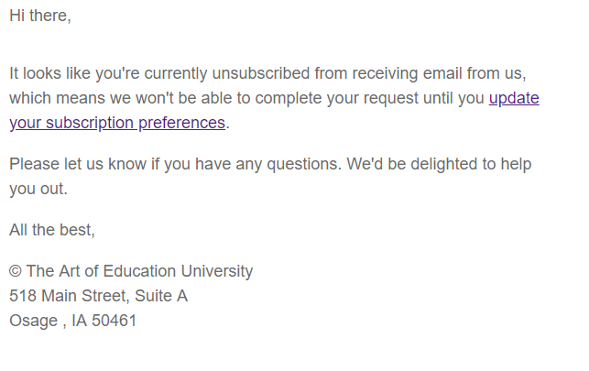Click the zip code '50461'
Viewport: 589px width, 371px height.
[115, 321]
